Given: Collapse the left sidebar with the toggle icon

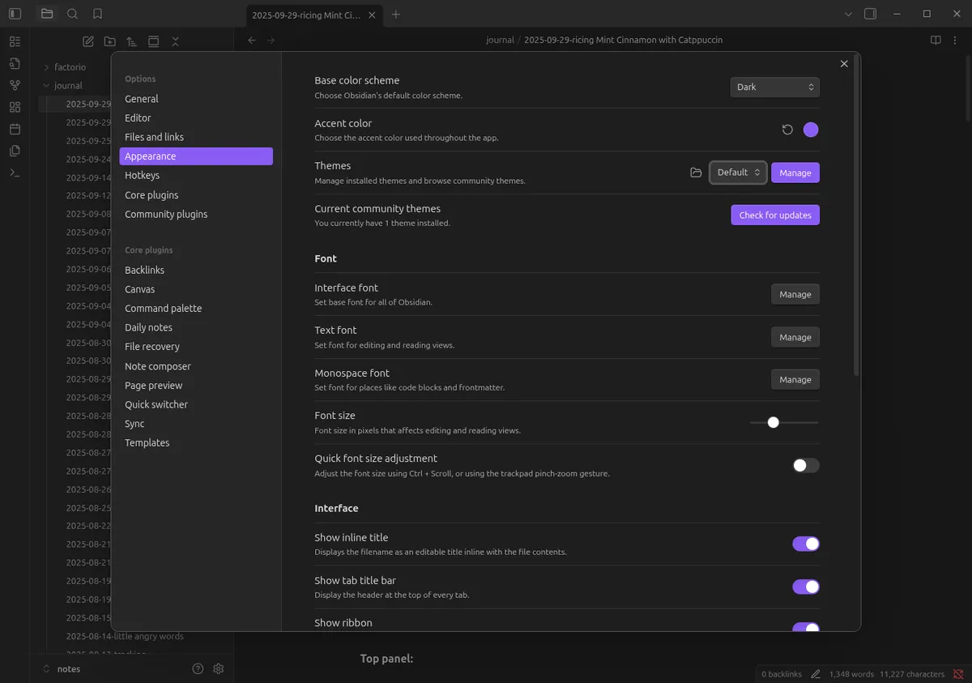Looking at the screenshot, I should [x=15, y=14].
